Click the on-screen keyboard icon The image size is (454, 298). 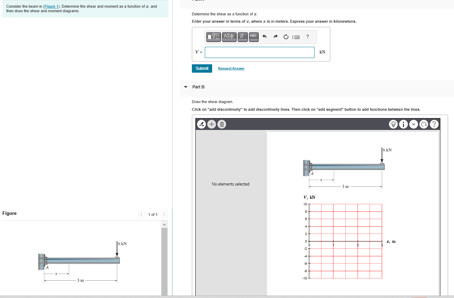pos(296,37)
